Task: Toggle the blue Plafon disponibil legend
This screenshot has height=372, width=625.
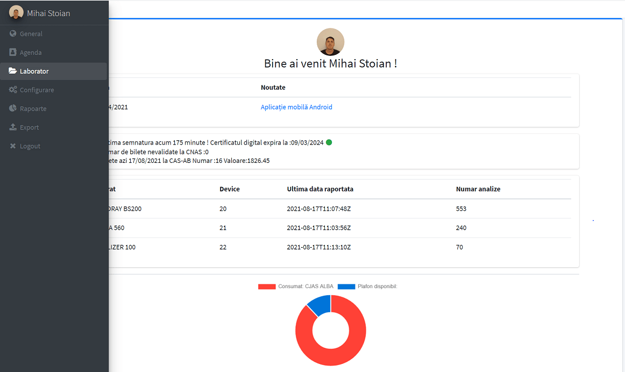Action: pos(367,287)
